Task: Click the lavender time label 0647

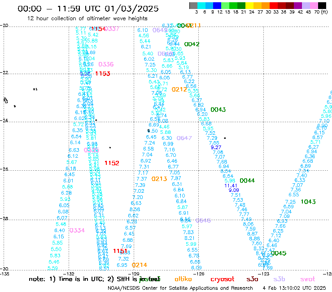Action: (x=184, y=138)
